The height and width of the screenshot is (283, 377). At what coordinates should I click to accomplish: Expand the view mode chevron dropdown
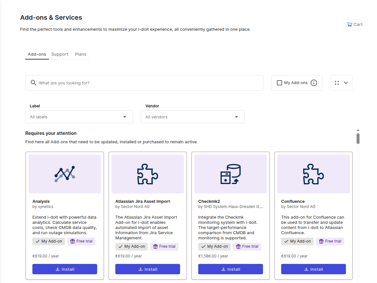[346, 83]
